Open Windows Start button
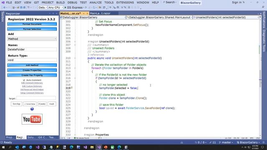Screen dimensions: 267x150 coord(3,147)
